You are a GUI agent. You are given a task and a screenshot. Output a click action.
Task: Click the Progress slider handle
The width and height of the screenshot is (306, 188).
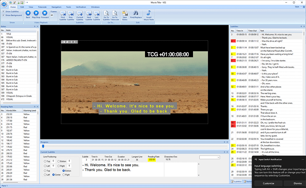[43, 146]
